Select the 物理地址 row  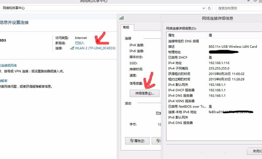pos(214,52)
